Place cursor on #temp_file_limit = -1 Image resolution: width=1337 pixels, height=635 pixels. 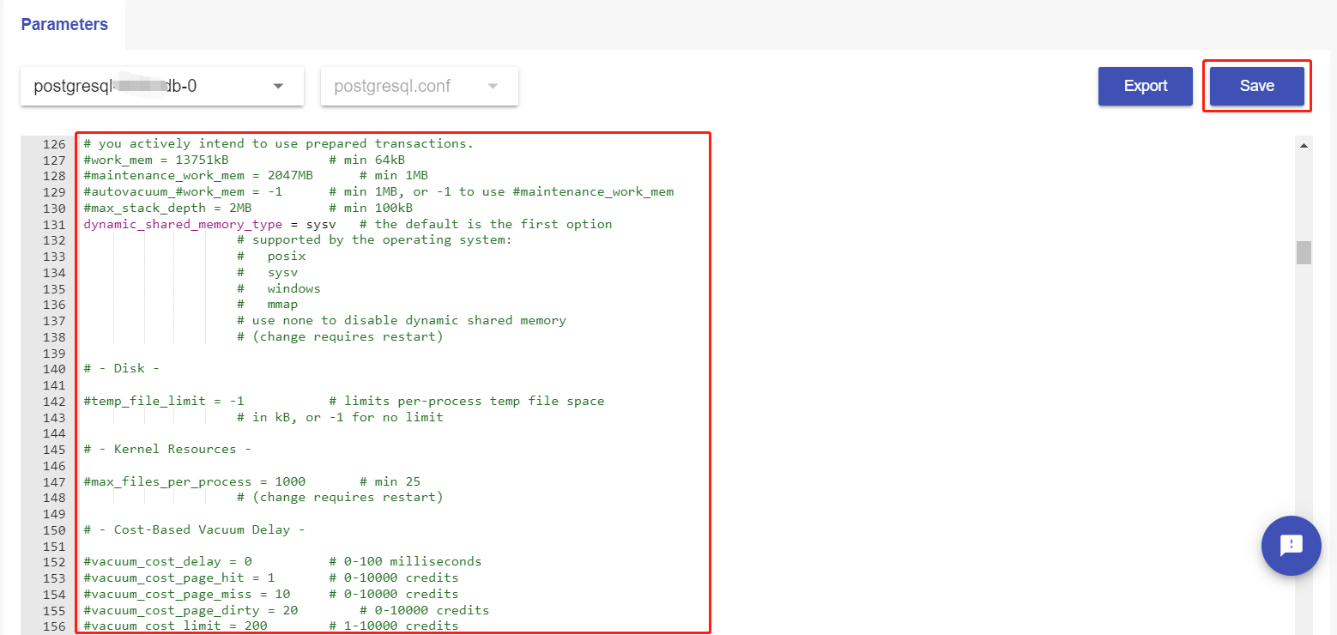(163, 401)
